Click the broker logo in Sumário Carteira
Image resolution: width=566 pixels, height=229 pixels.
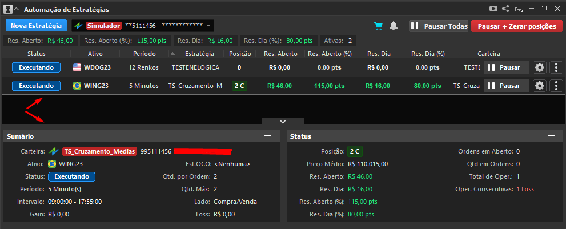54,151
